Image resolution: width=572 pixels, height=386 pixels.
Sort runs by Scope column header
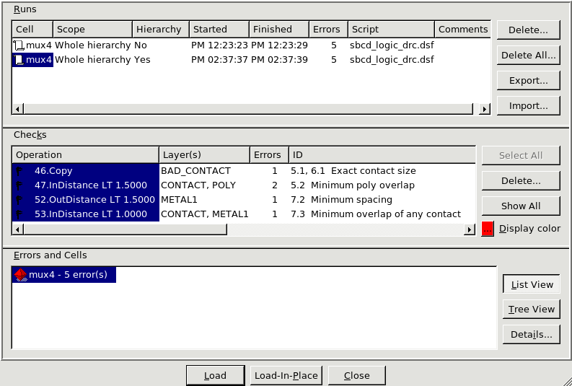[92, 29]
